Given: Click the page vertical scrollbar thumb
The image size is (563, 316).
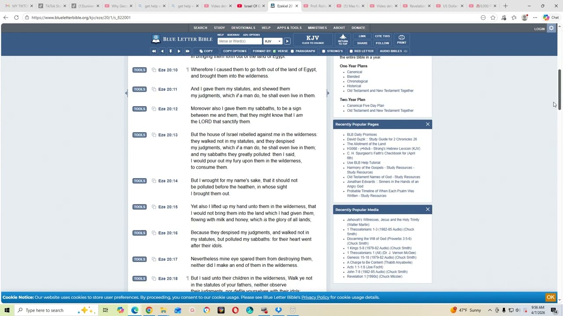Looking at the screenshot, I should 559,90.
